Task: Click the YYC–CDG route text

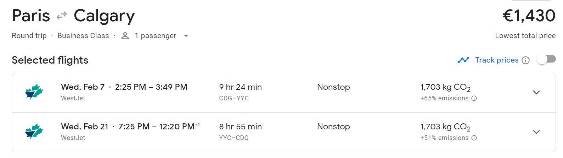Action: pos(234,138)
